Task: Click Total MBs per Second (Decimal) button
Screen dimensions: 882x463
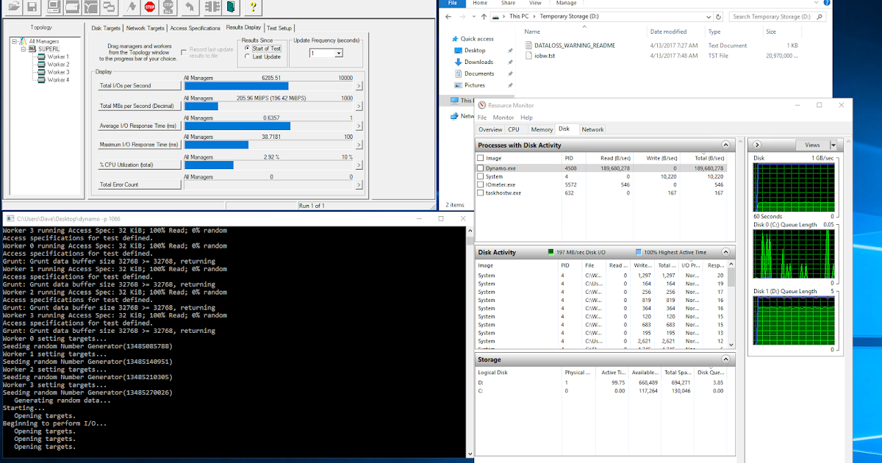Action: pyautogui.click(x=139, y=106)
